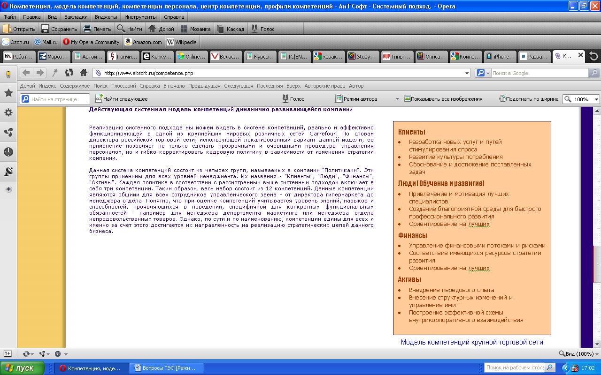Click the Голос microphone in the main toolbar

pos(263,29)
